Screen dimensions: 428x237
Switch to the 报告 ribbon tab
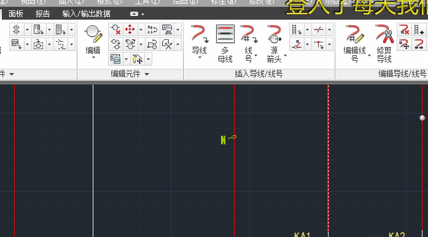[x=43, y=14]
